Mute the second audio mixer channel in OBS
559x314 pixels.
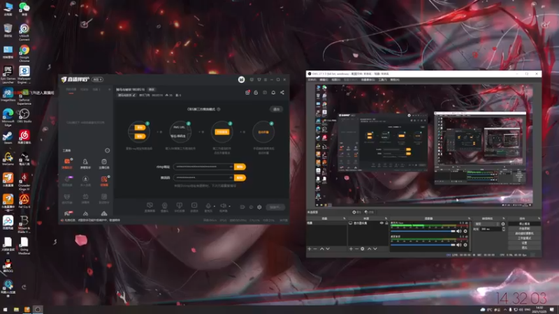pyautogui.click(x=459, y=245)
